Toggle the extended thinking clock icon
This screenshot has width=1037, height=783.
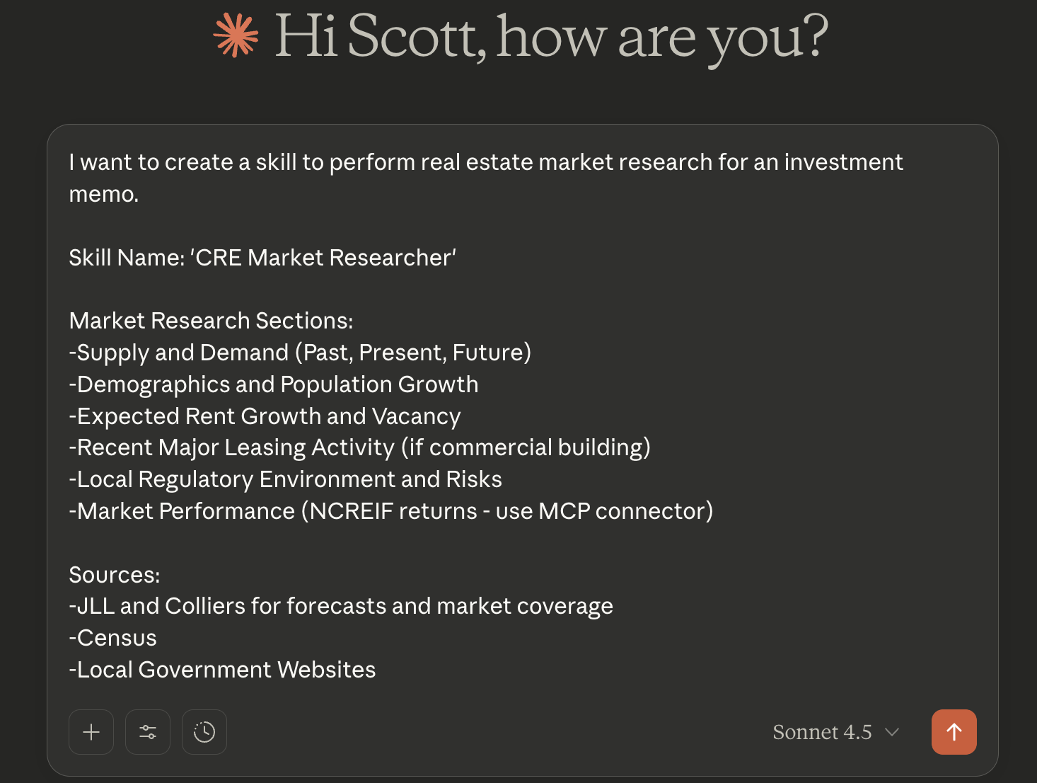(x=204, y=732)
